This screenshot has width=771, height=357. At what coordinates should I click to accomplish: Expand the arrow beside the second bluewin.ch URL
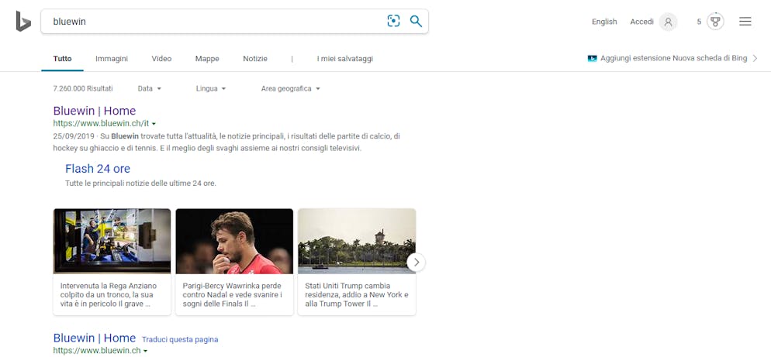(145, 351)
